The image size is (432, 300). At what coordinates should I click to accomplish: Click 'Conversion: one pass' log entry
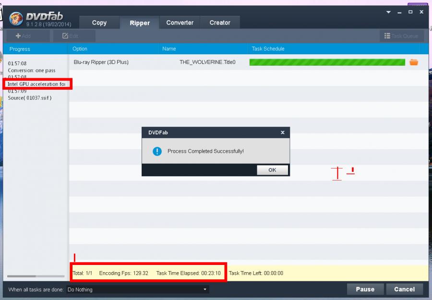[32, 71]
